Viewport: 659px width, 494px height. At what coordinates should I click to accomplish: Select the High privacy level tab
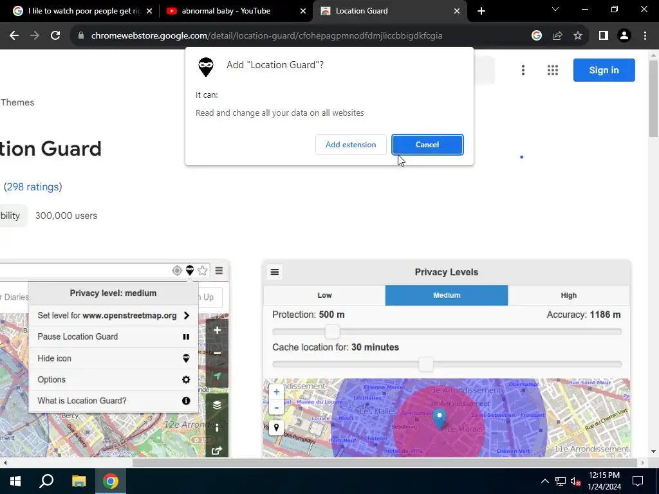click(569, 295)
